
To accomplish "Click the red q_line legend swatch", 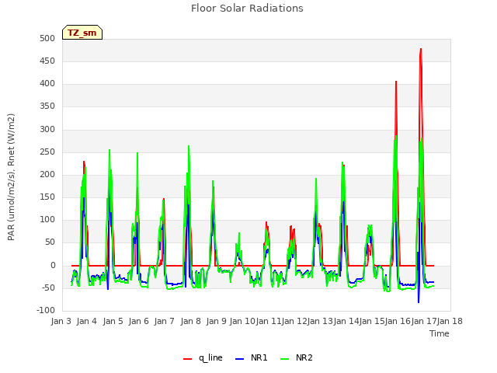I will click(x=188, y=359).
